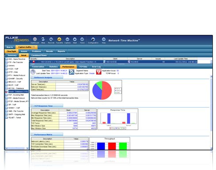Open the Statistics tab
Image resolution: width=216 pixels, height=170 pixels.
coord(53,67)
